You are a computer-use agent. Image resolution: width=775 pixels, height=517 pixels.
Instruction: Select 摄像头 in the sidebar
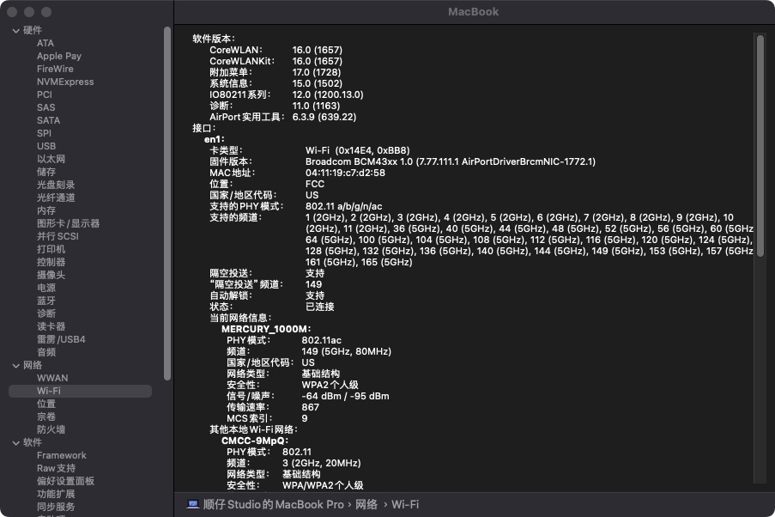[x=50, y=275]
